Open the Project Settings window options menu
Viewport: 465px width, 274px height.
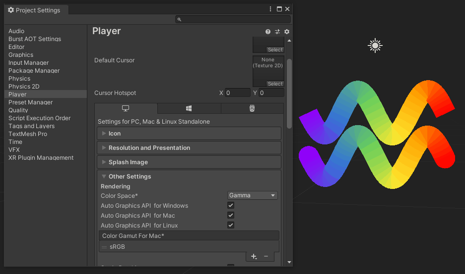270,9
